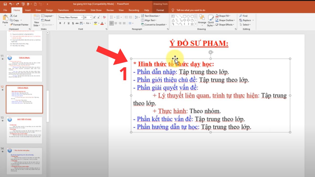Switch to the Transitions tab
Image resolution: width=315 pixels, height=177 pixels.
(63, 10)
